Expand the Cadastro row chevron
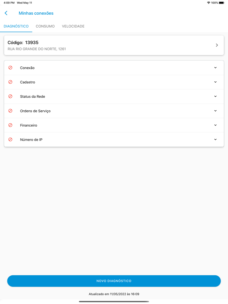The height and width of the screenshot is (304, 228). point(215,82)
